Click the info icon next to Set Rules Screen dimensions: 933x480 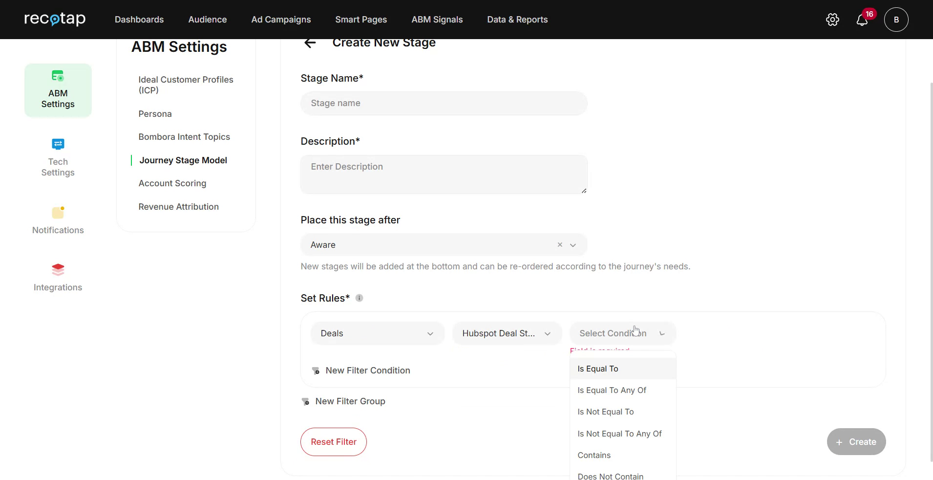(x=360, y=298)
